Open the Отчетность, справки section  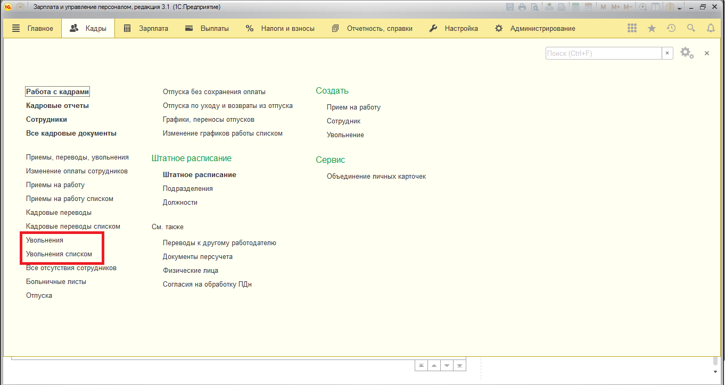372,28
